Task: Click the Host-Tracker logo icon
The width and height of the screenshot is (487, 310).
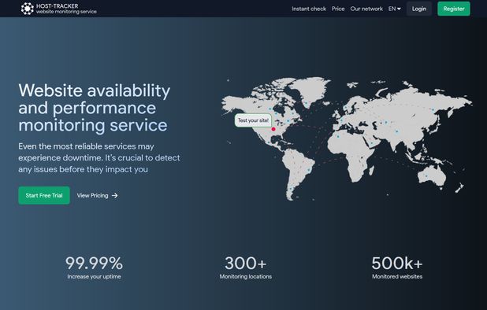Action: pyautogui.click(x=28, y=9)
